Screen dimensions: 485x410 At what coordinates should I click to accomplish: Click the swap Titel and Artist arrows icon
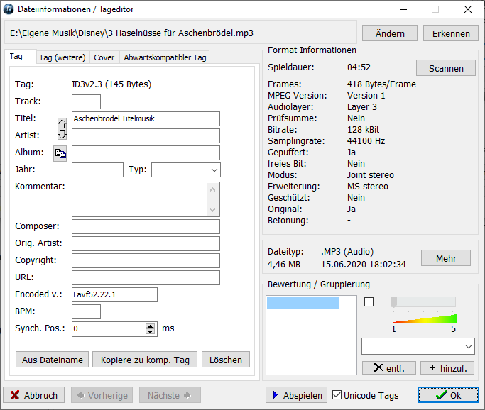click(62, 129)
